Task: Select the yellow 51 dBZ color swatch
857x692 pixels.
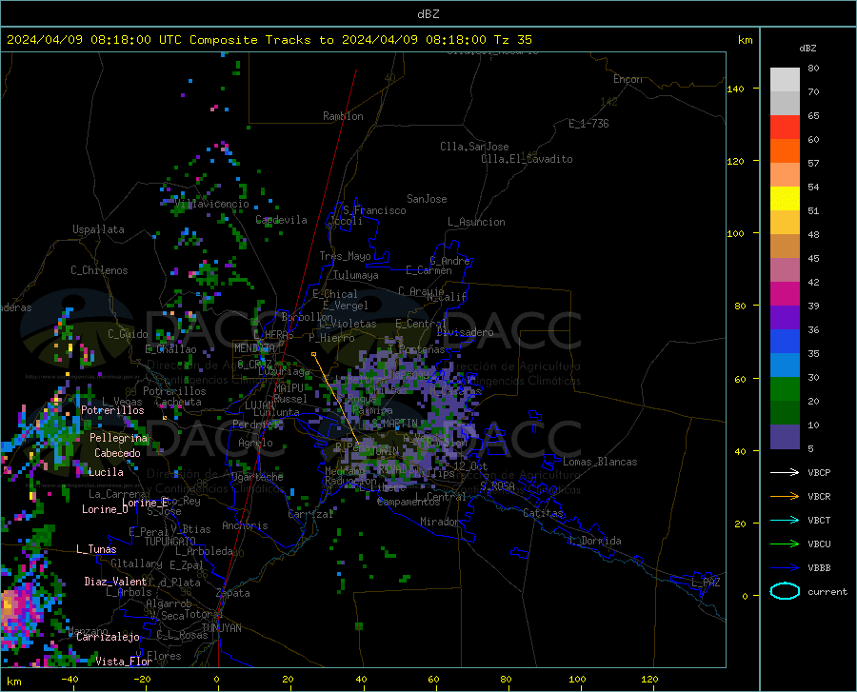Action: click(x=785, y=198)
